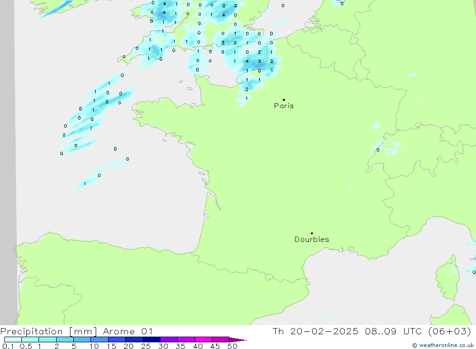
Task: Click the '0.5' legend scale label
Action: [26, 346]
